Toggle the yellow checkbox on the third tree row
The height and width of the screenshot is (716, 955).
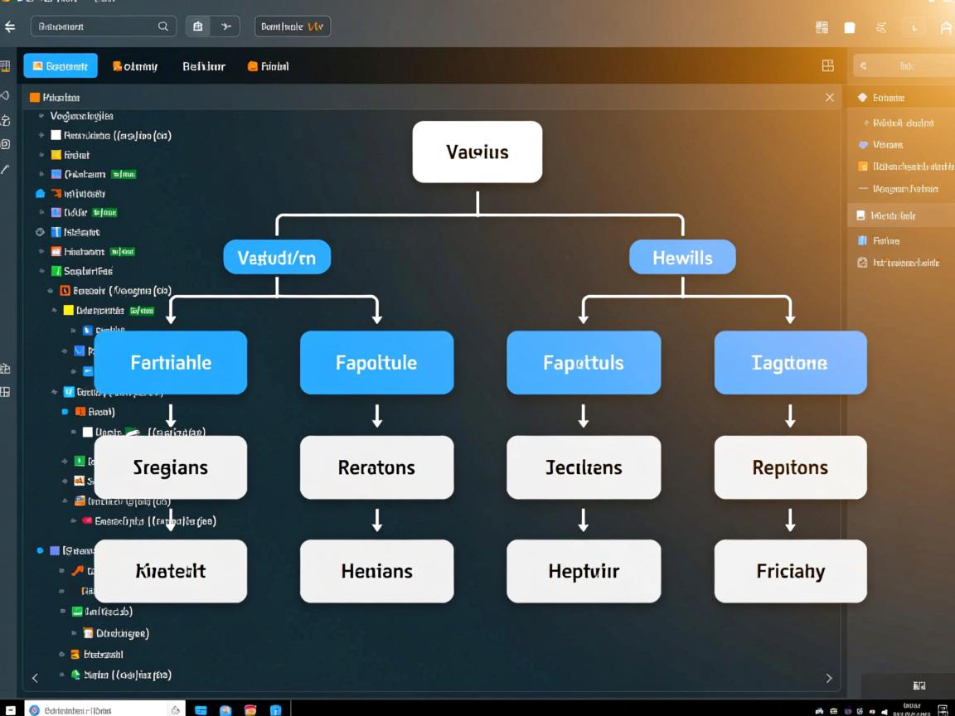coord(56,155)
